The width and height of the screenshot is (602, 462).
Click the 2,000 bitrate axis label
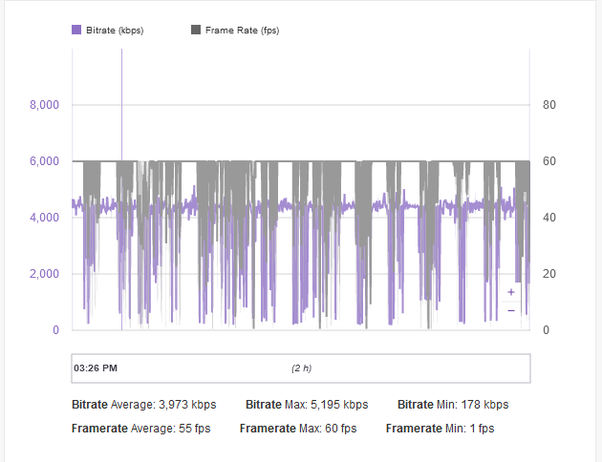tap(45, 274)
